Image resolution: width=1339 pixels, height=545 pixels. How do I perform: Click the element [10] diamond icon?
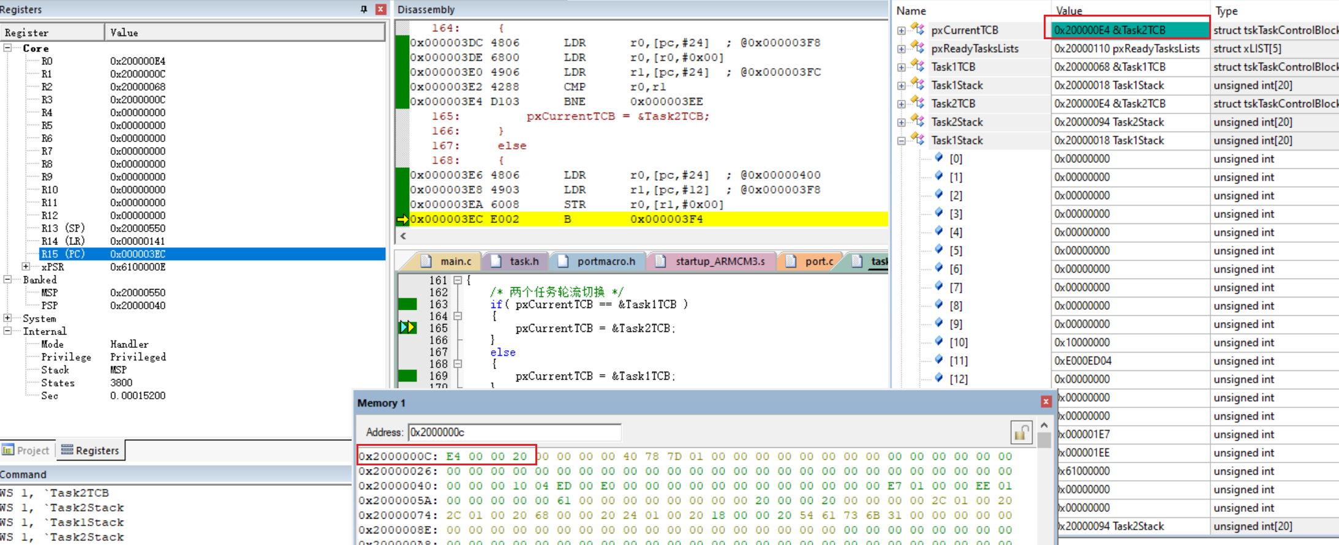[938, 342]
